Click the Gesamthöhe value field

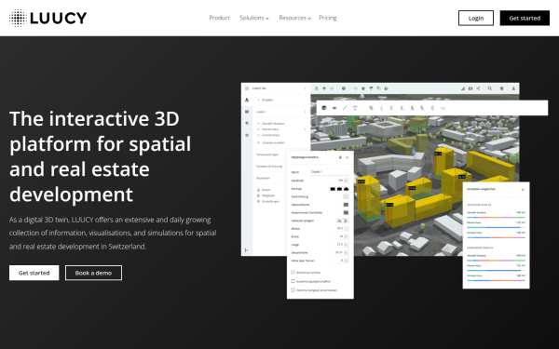click(x=339, y=252)
